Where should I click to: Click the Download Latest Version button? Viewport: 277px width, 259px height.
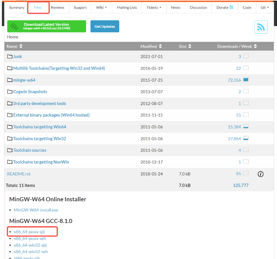[x=46, y=26]
